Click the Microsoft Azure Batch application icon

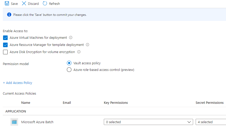[14, 122]
